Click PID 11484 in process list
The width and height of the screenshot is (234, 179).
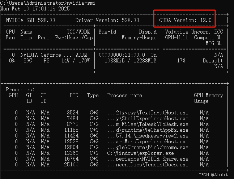(71, 136)
